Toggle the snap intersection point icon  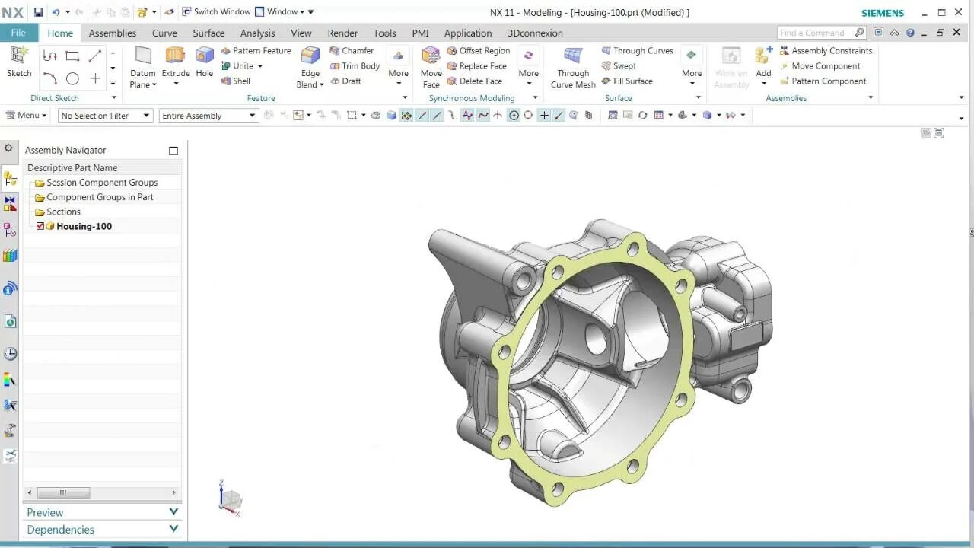point(498,116)
